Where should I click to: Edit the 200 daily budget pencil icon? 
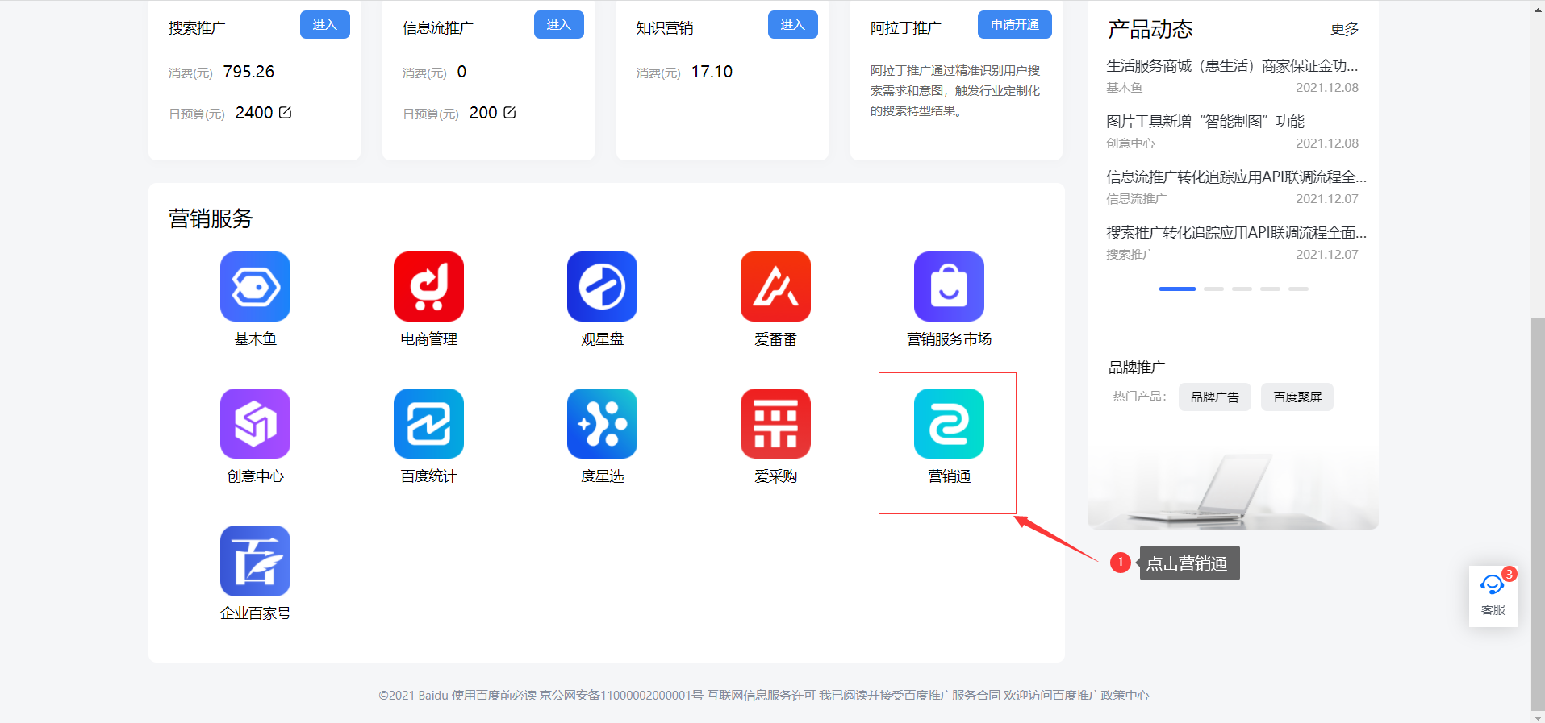pos(509,113)
